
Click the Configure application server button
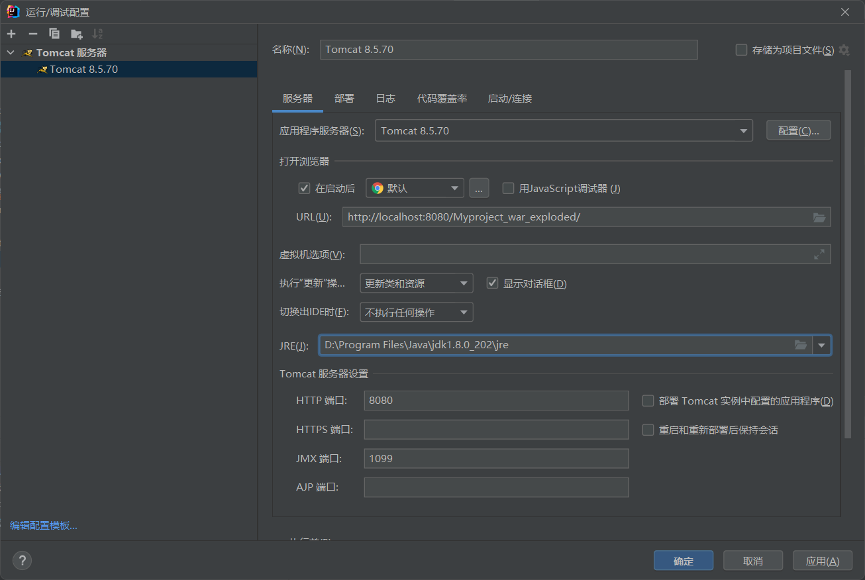coord(799,130)
